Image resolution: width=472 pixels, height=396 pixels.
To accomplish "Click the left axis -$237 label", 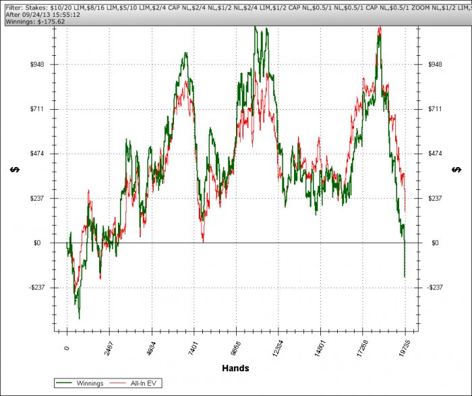I will [37, 287].
